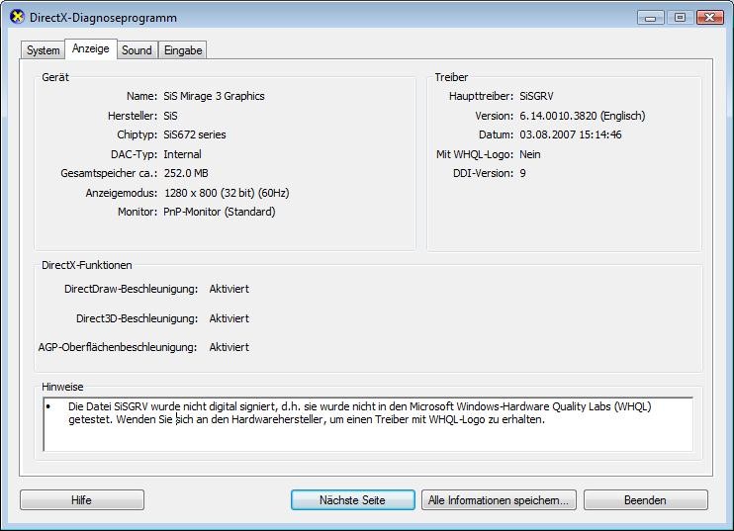Click the Beenden button
This screenshot has height=531, width=734.
click(646, 500)
